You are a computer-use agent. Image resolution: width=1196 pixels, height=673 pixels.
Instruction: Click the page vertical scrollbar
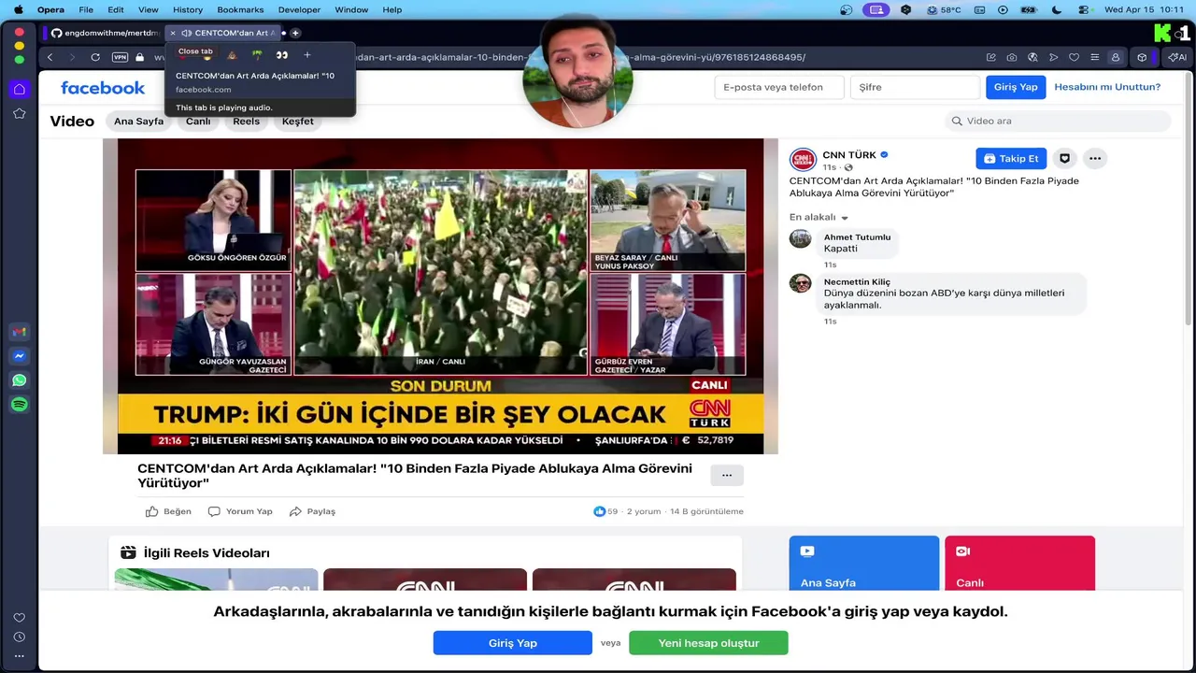pos(1189,201)
